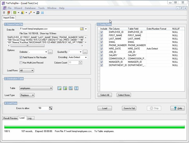Click the table columns view icon
The width and height of the screenshot is (189, 143).
pyautogui.click(x=76, y=88)
